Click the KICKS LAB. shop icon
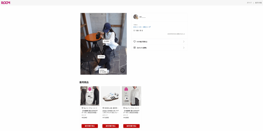263x131 pixels. 103,108
